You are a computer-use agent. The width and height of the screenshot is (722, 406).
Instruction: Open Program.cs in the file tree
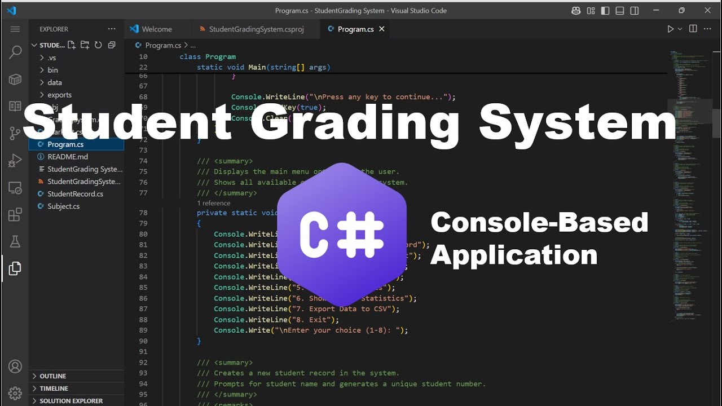(76, 144)
